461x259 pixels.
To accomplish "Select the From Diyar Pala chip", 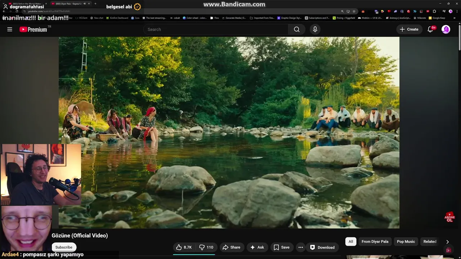I will click(375, 241).
